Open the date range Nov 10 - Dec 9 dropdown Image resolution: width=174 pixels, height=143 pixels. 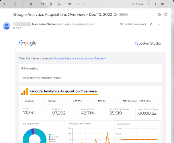click(140, 101)
